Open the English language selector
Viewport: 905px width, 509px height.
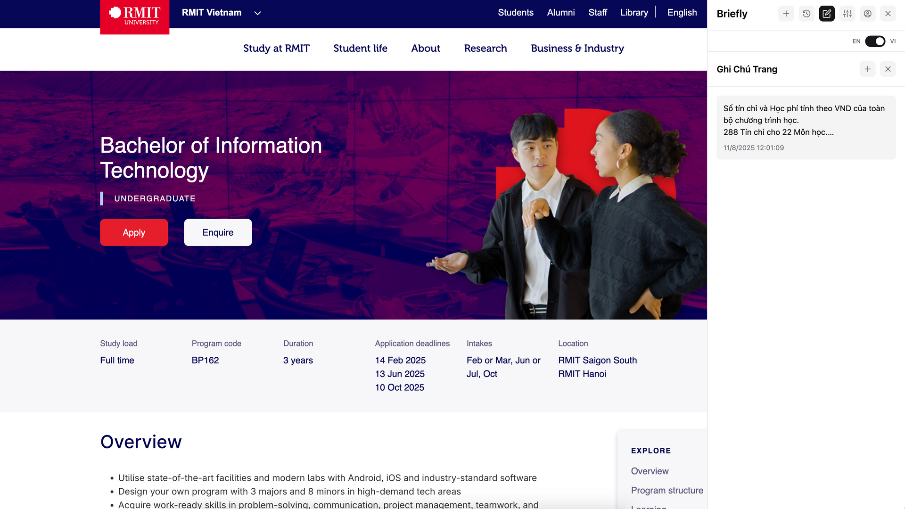pos(682,13)
